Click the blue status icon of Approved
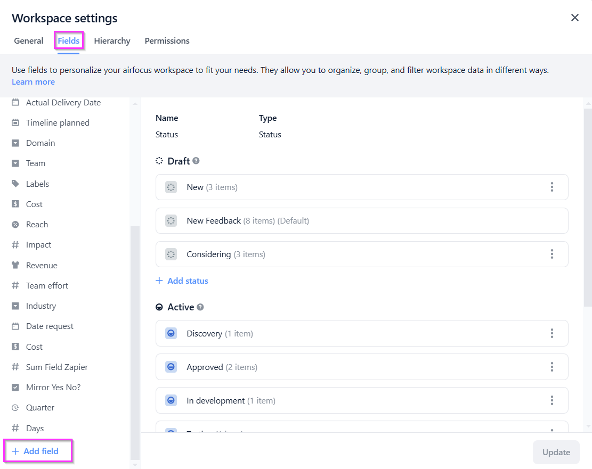This screenshot has width=592, height=469. click(171, 367)
